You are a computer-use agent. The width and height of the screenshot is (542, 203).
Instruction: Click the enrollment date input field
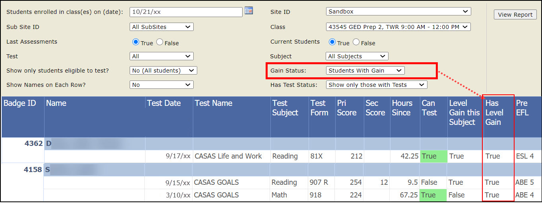pyautogui.click(x=186, y=12)
